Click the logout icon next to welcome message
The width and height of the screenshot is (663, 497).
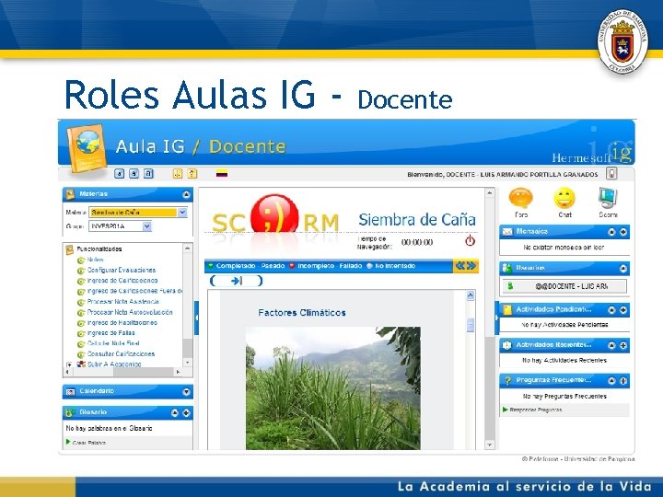(x=611, y=173)
